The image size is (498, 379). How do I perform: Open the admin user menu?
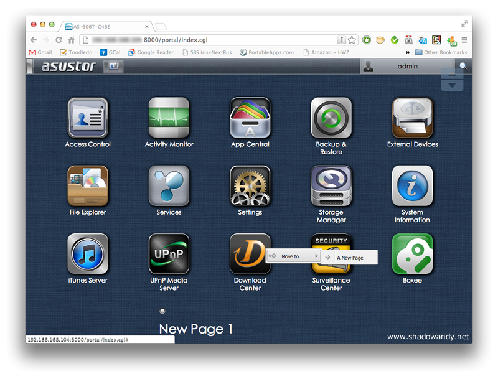(x=407, y=67)
